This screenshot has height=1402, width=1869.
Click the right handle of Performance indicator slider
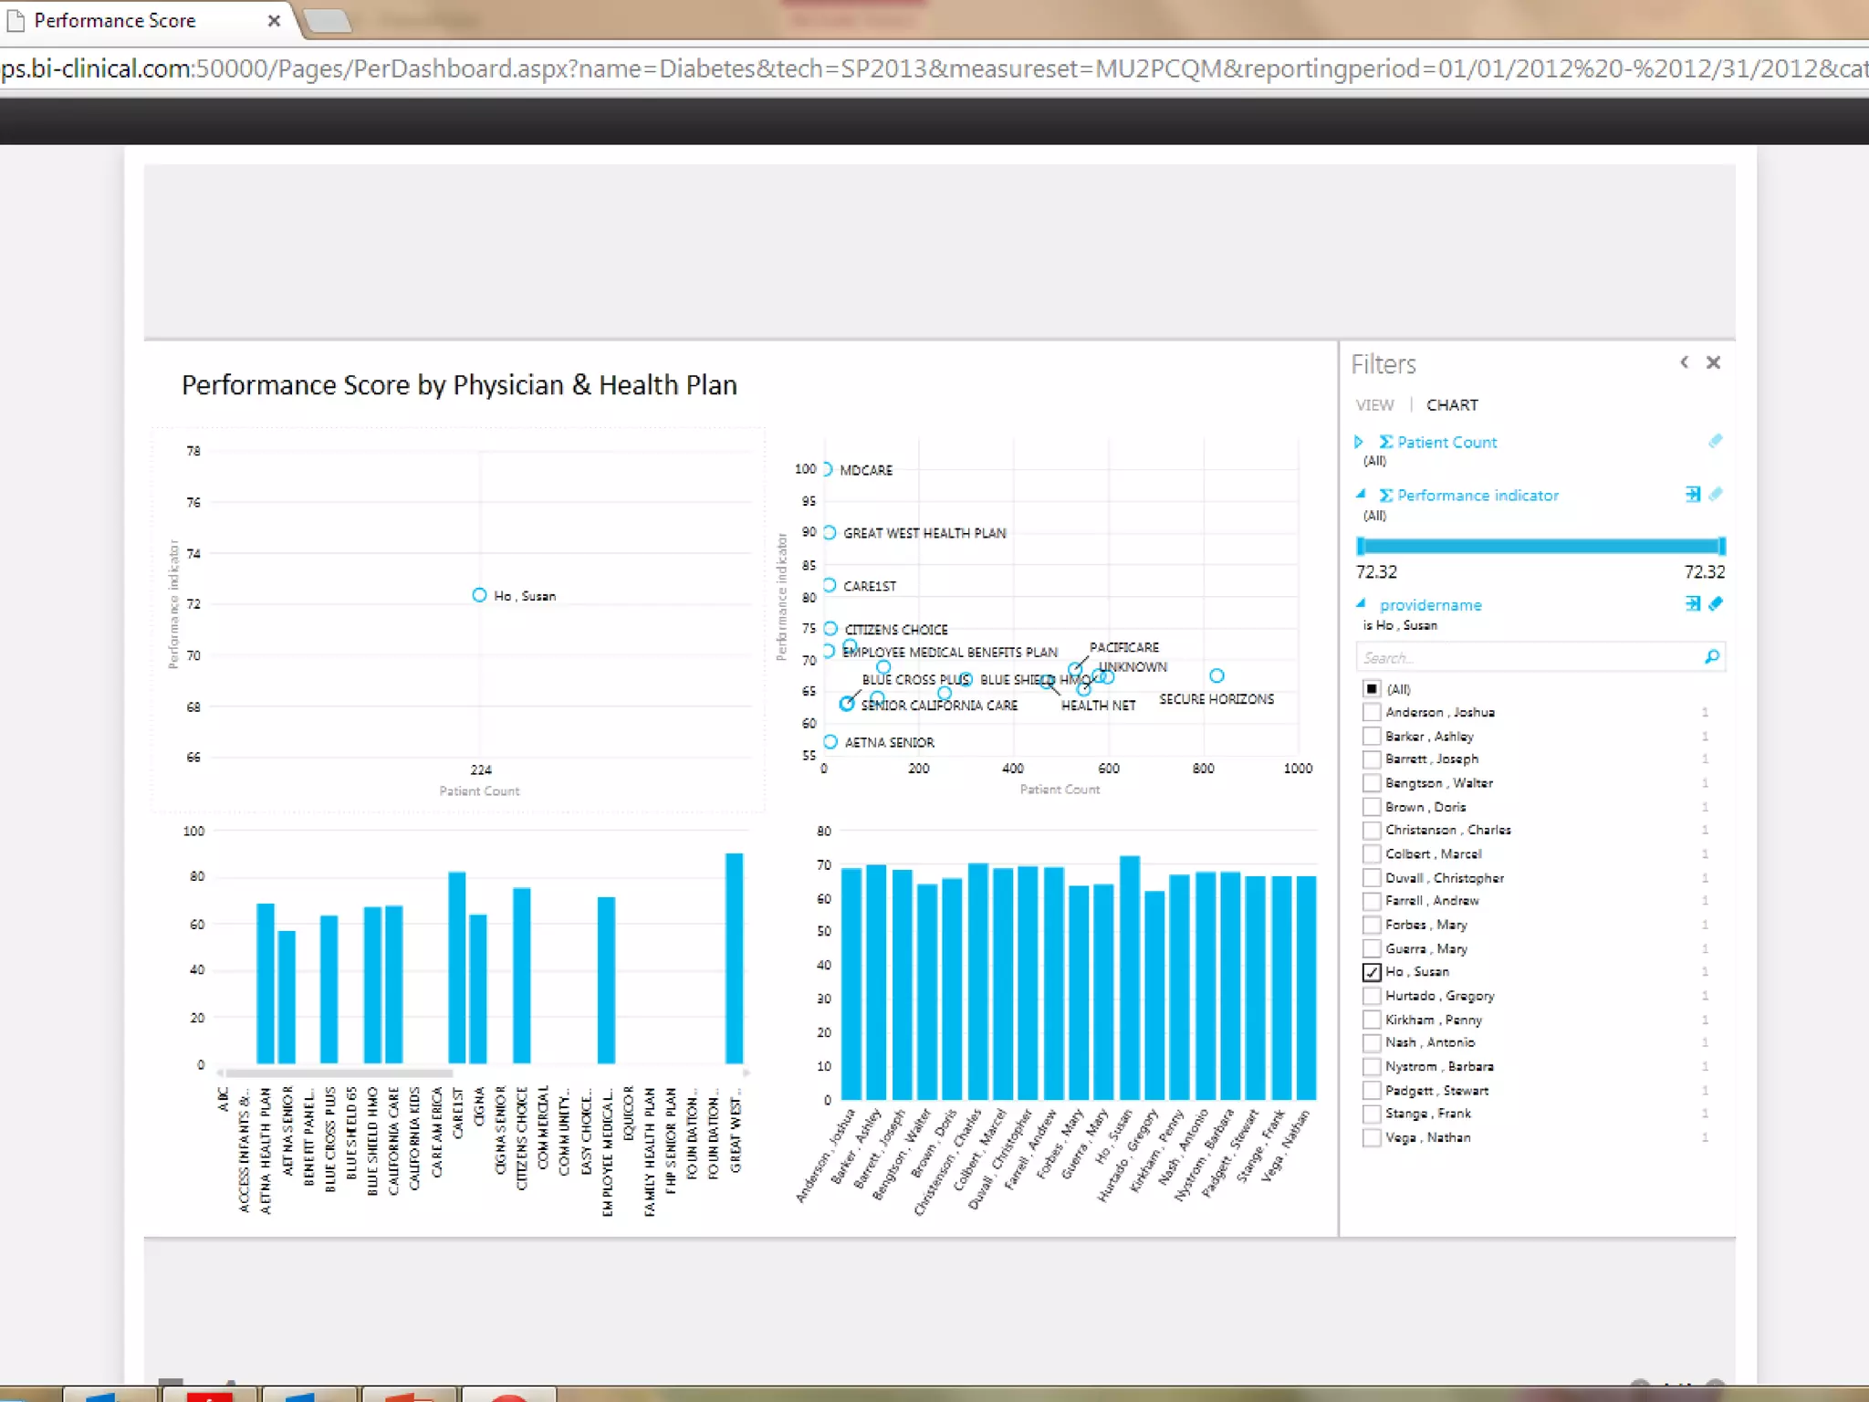[x=1721, y=546]
